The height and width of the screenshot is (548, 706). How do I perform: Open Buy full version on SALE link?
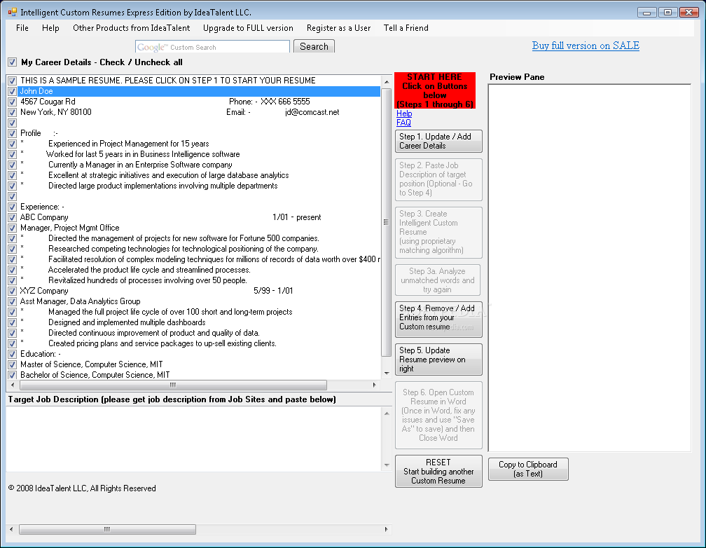tap(586, 46)
